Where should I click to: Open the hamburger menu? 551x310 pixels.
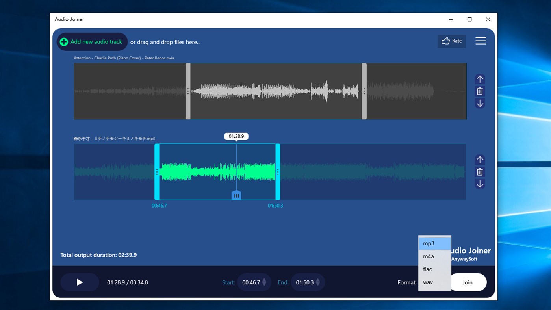click(481, 41)
